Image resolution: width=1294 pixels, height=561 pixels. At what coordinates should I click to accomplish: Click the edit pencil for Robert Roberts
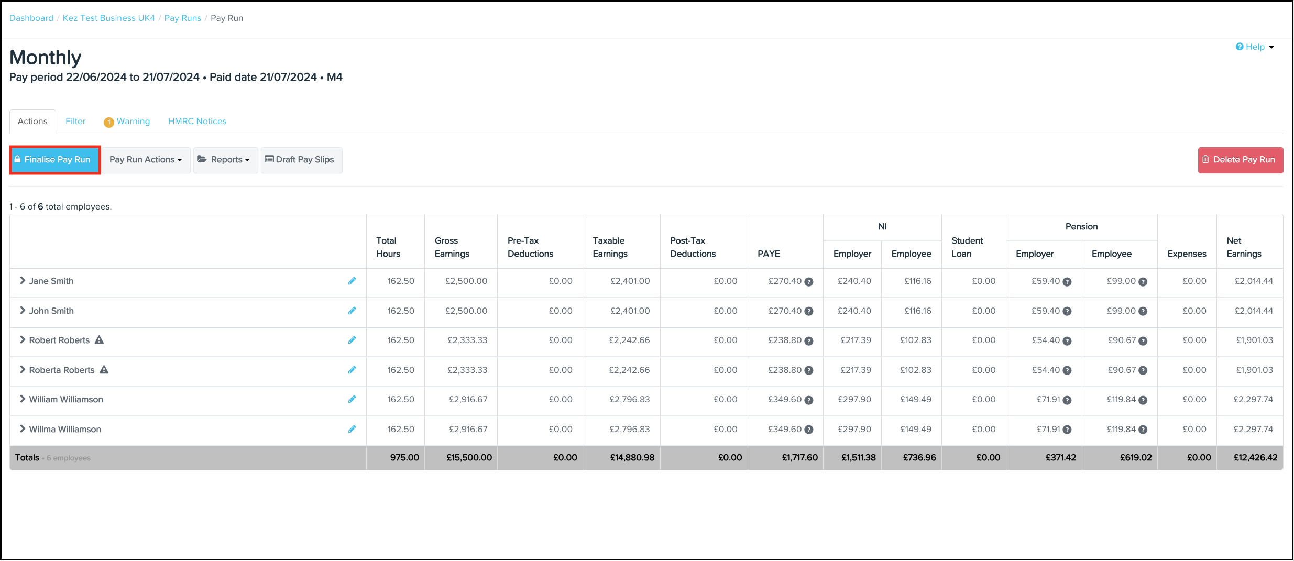[352, 340]
